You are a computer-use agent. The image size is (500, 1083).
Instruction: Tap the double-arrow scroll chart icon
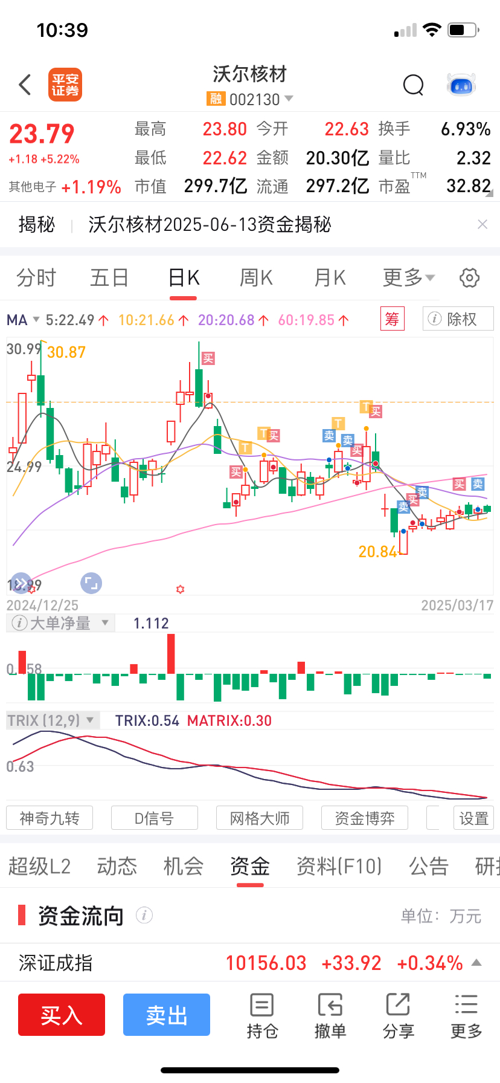(x=21, y=583)
